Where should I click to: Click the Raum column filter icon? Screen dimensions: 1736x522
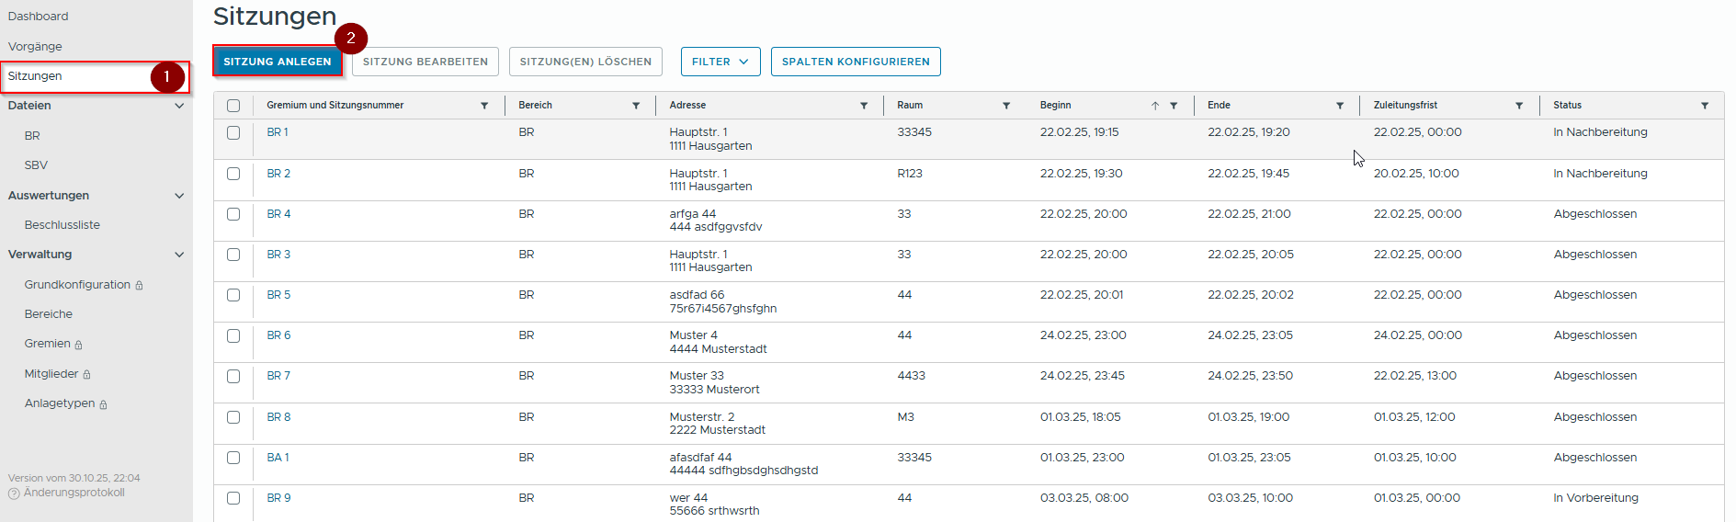tap(1006, 106)
